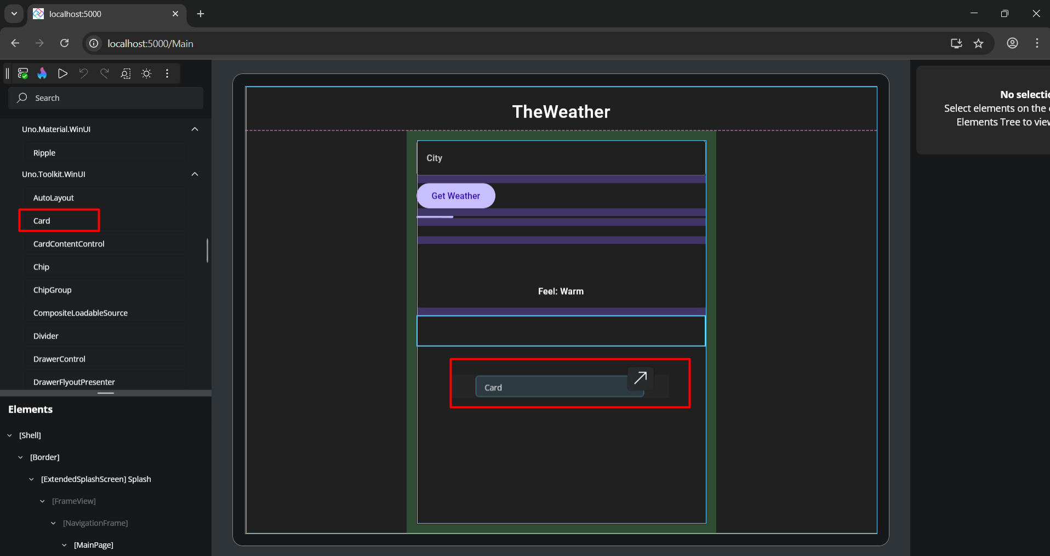
Task: Click the arrow icon on Card preview
Action: [x=640, y=377]
